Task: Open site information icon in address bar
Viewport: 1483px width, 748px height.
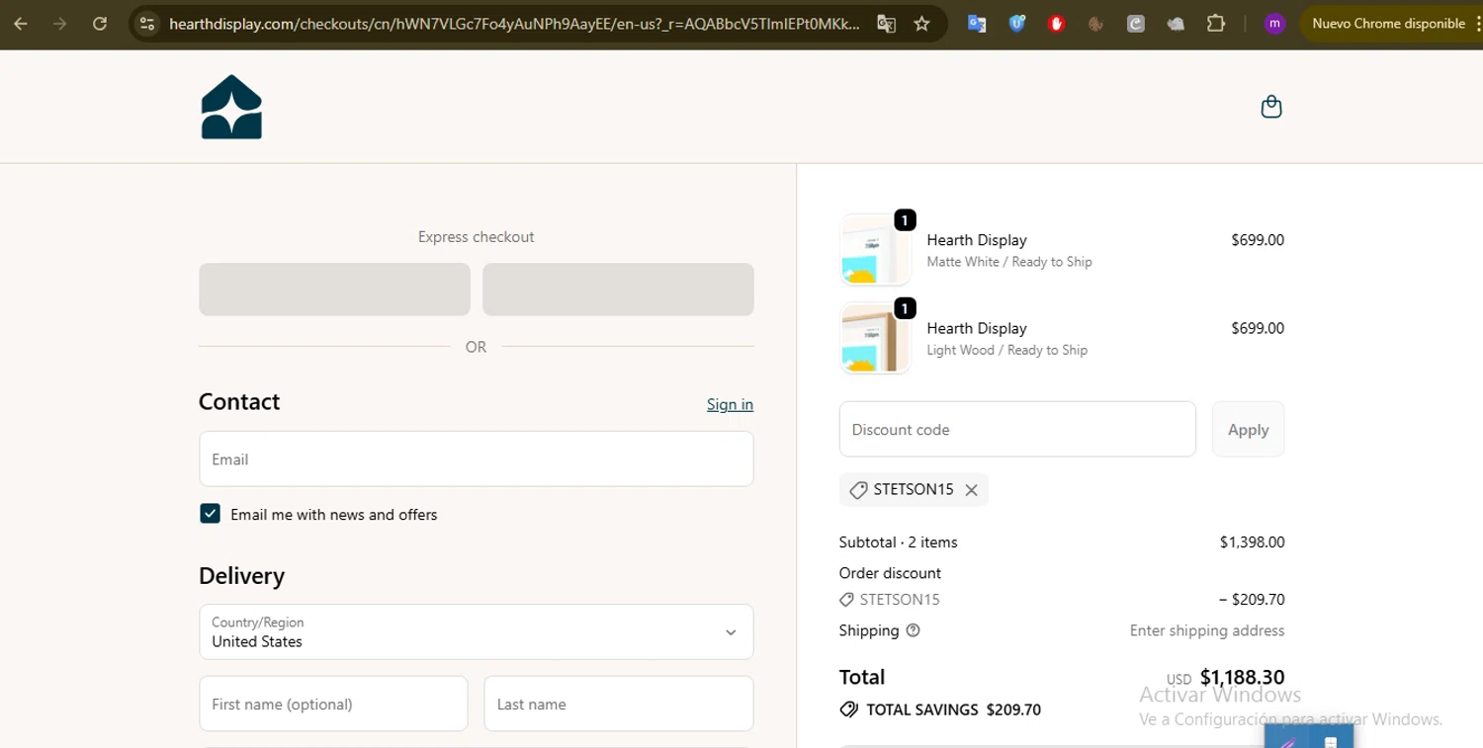Action: pos(146,24)
